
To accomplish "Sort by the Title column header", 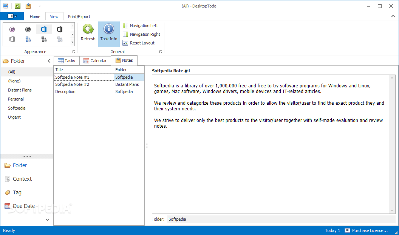I will [x=84, y=70].
